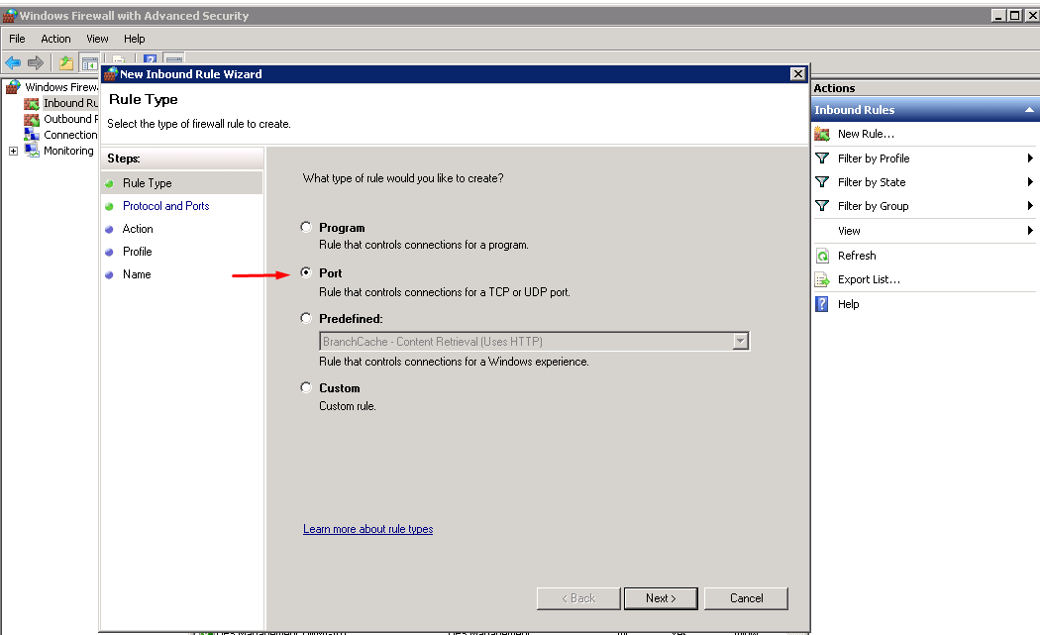
Task: Select the Outbound Rules tree icon
Action: point(32,119)
